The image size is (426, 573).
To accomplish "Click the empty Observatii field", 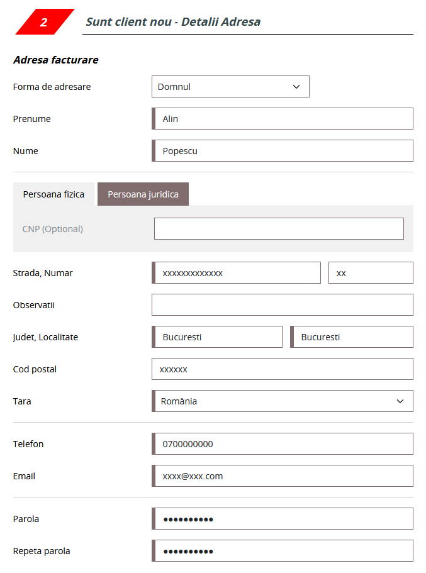I will tap(282, 305).
